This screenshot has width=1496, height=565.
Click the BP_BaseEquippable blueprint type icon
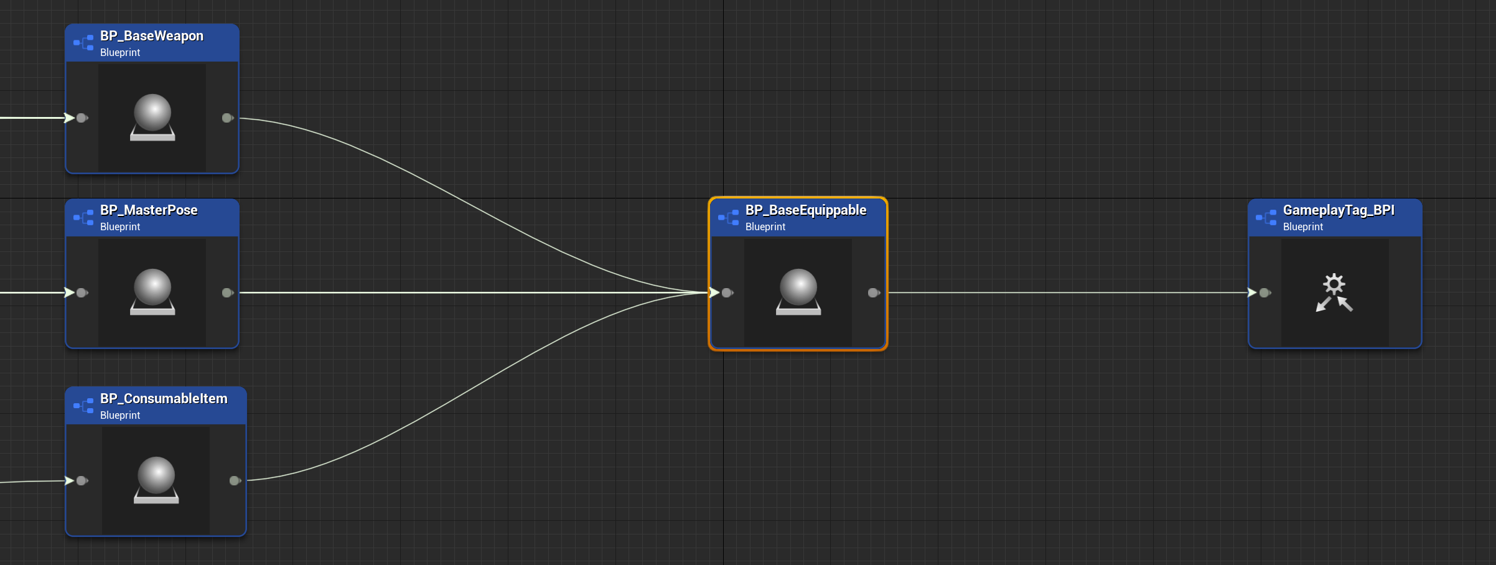coord(729,217)
